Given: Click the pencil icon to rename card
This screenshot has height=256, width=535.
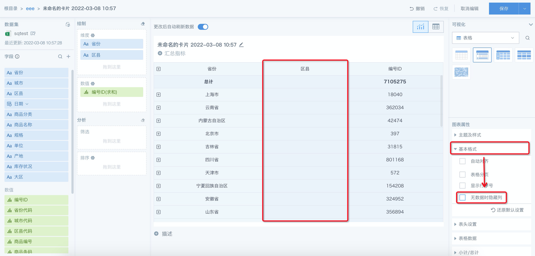Looking at the screenshot, I should tap(241, 45).
